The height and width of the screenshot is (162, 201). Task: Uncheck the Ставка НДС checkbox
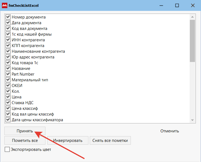[8, 102]
